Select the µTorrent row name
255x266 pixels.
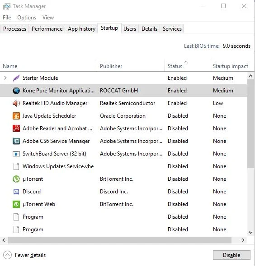coord(33,179)
